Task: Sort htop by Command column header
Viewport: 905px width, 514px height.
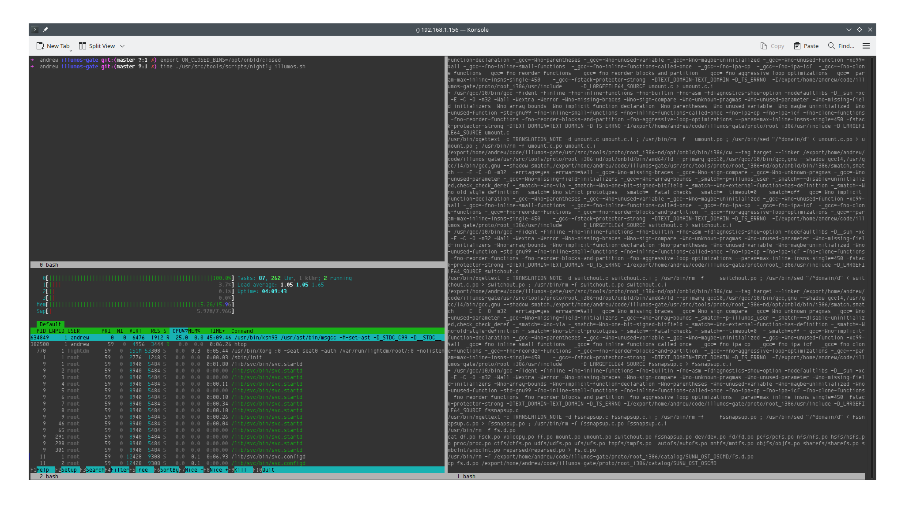Action: 242,331
